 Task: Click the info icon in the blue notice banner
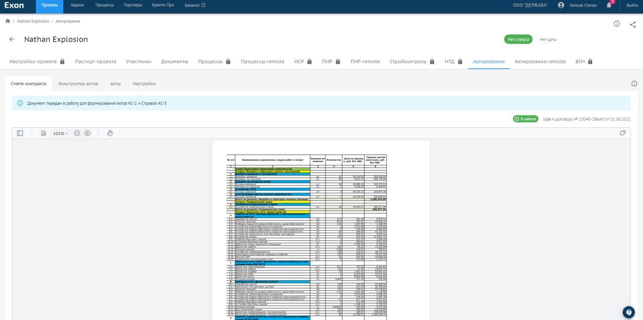click(20, 103)
